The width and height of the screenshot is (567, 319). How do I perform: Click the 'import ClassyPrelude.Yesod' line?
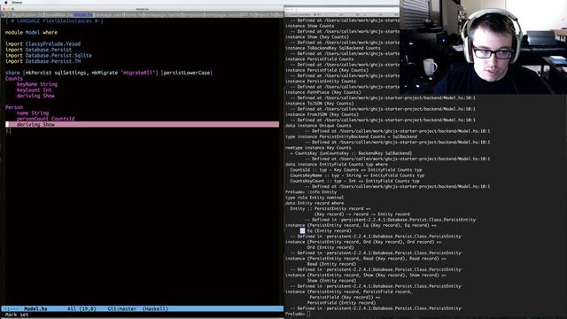(43, 44)
